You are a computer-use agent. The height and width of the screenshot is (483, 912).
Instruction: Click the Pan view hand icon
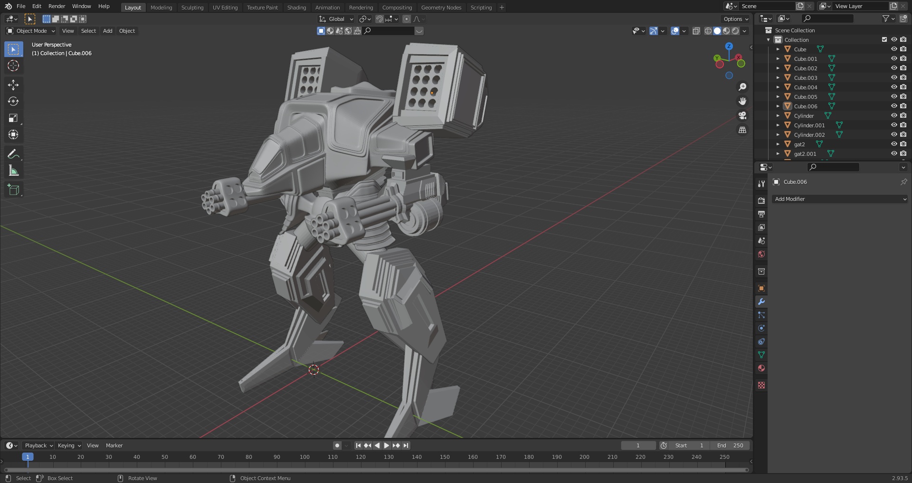click(742, 101)
